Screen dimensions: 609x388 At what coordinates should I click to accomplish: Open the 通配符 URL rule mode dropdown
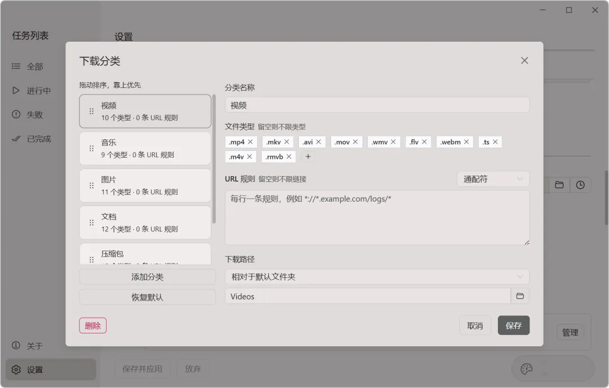pos(493,179)
